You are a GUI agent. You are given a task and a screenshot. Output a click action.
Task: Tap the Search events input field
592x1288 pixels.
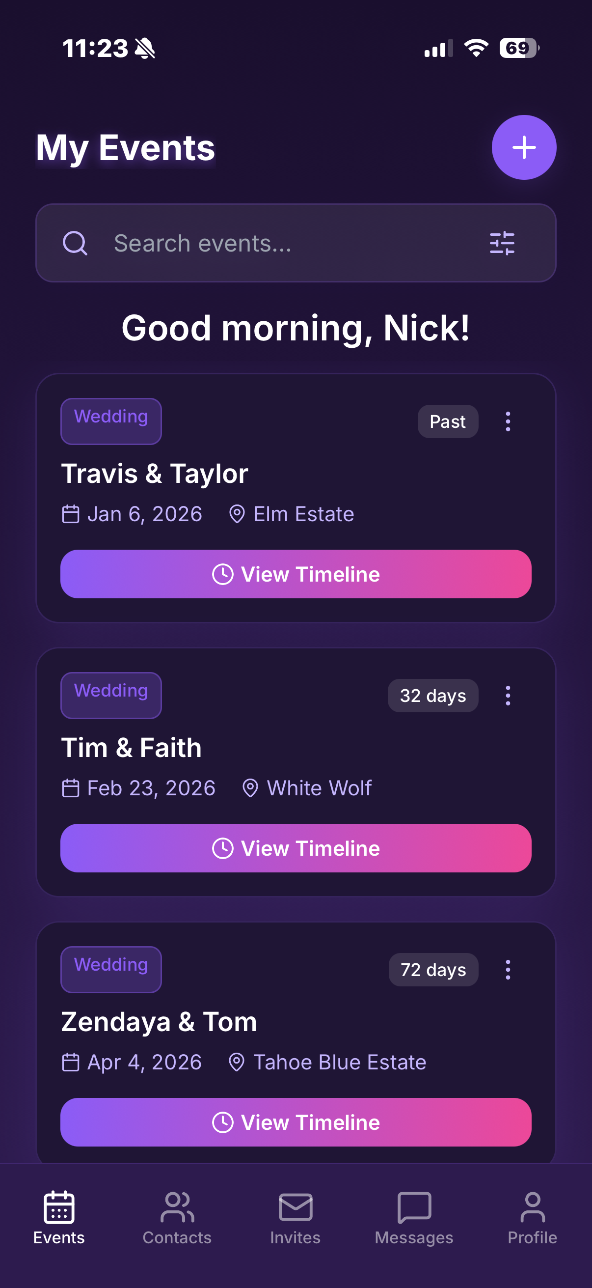[x=250, y=244]
